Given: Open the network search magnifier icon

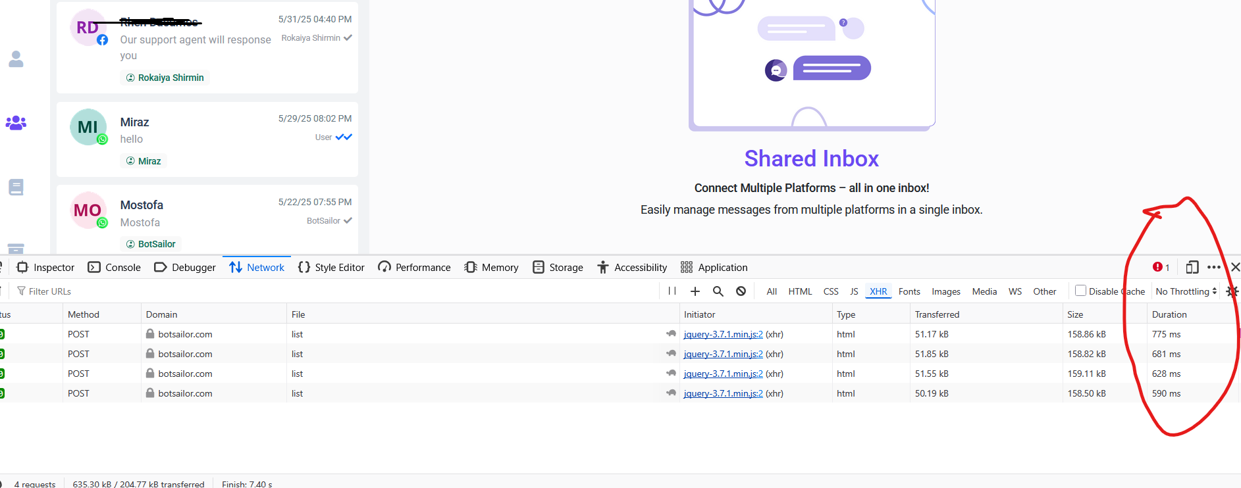Looking at the screenshot, I should coord(718,291).
